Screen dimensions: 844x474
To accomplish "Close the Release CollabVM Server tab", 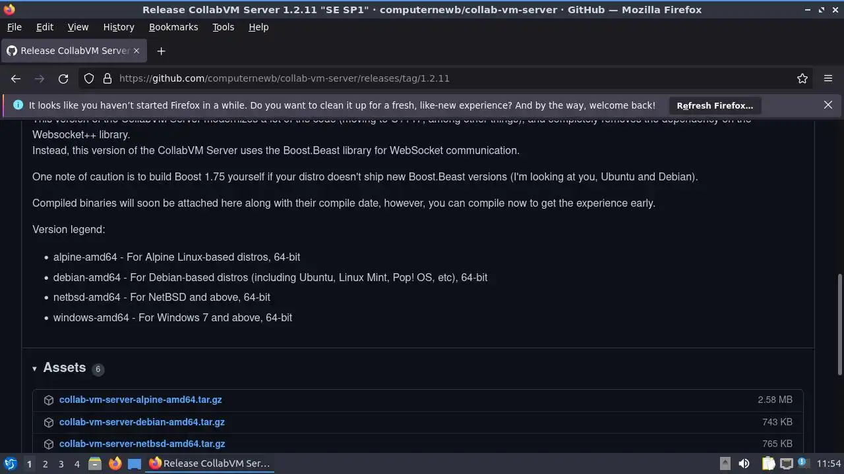I will tap(136, 51).
